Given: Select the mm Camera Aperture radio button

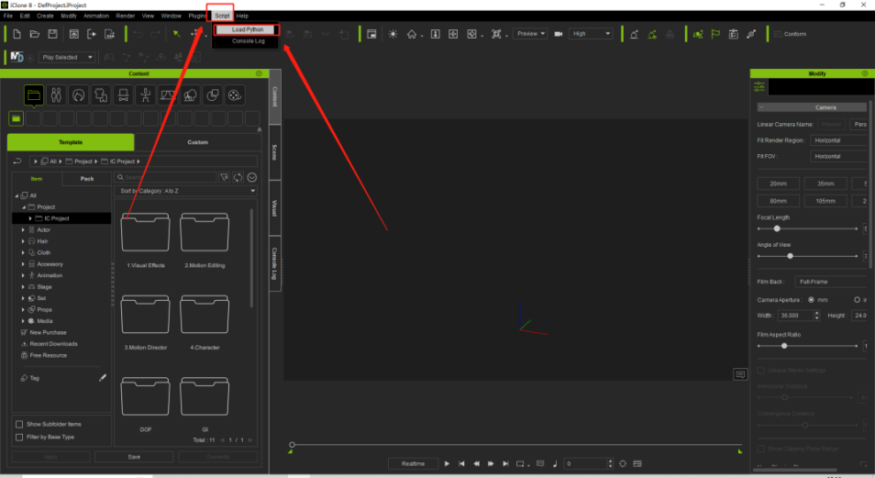Looking at the screenshot, I should click(x=811, y=300).
